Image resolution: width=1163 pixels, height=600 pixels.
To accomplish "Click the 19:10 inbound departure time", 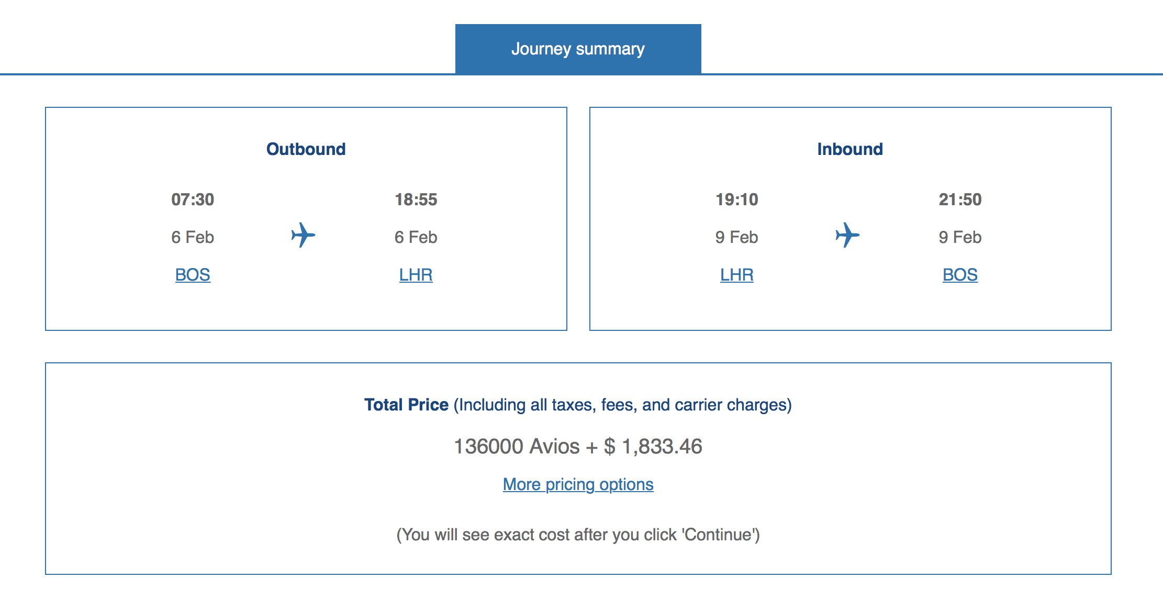I will coord(736,199).
